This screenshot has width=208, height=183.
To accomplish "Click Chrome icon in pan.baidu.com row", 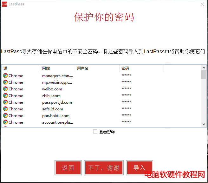I will [5, 115].
